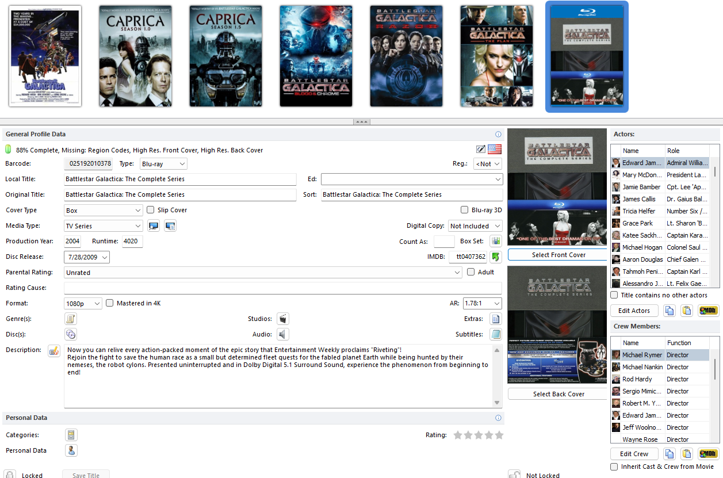This screenshot has height=478, width=723.
Task: Set rating with the first star
Action: pyautogui.click(x=458, y=435)
